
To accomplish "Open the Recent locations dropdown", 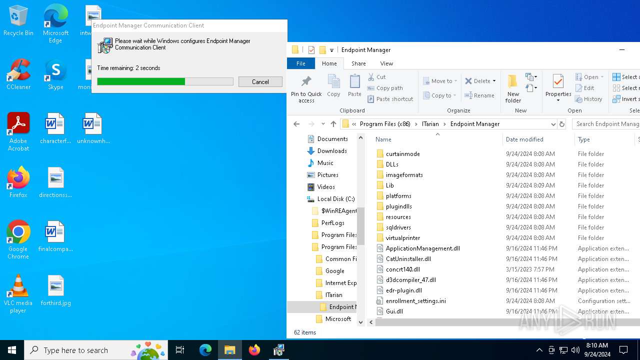I will click(x=323, y=124).
